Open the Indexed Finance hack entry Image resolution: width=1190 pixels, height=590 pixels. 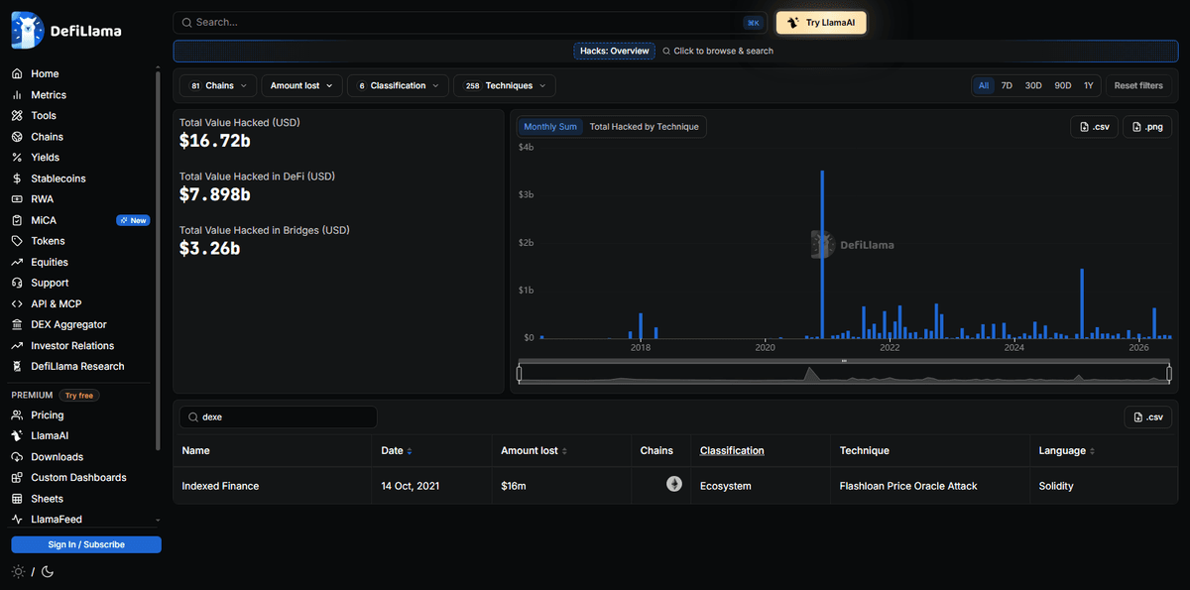(x=220, y=486)
